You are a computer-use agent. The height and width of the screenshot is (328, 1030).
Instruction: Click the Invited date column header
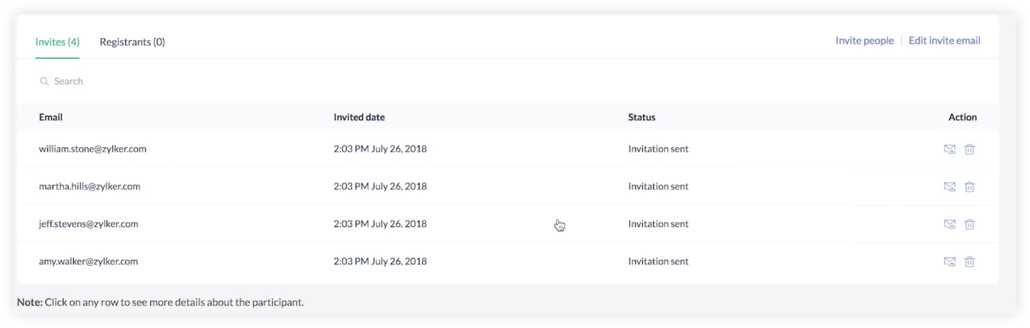pos(359,117)
